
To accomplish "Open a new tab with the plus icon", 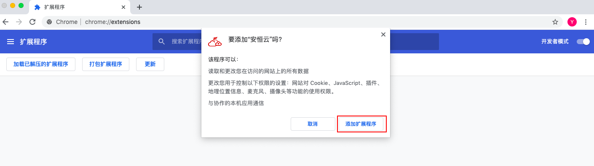I will (x=139, y=7).
